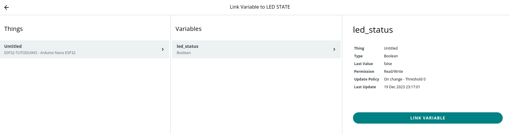Click the 'Link Variable to LED STATE' title
Image resolution: width=509 pixels, height=134 pixels.
tap(260, 7)
